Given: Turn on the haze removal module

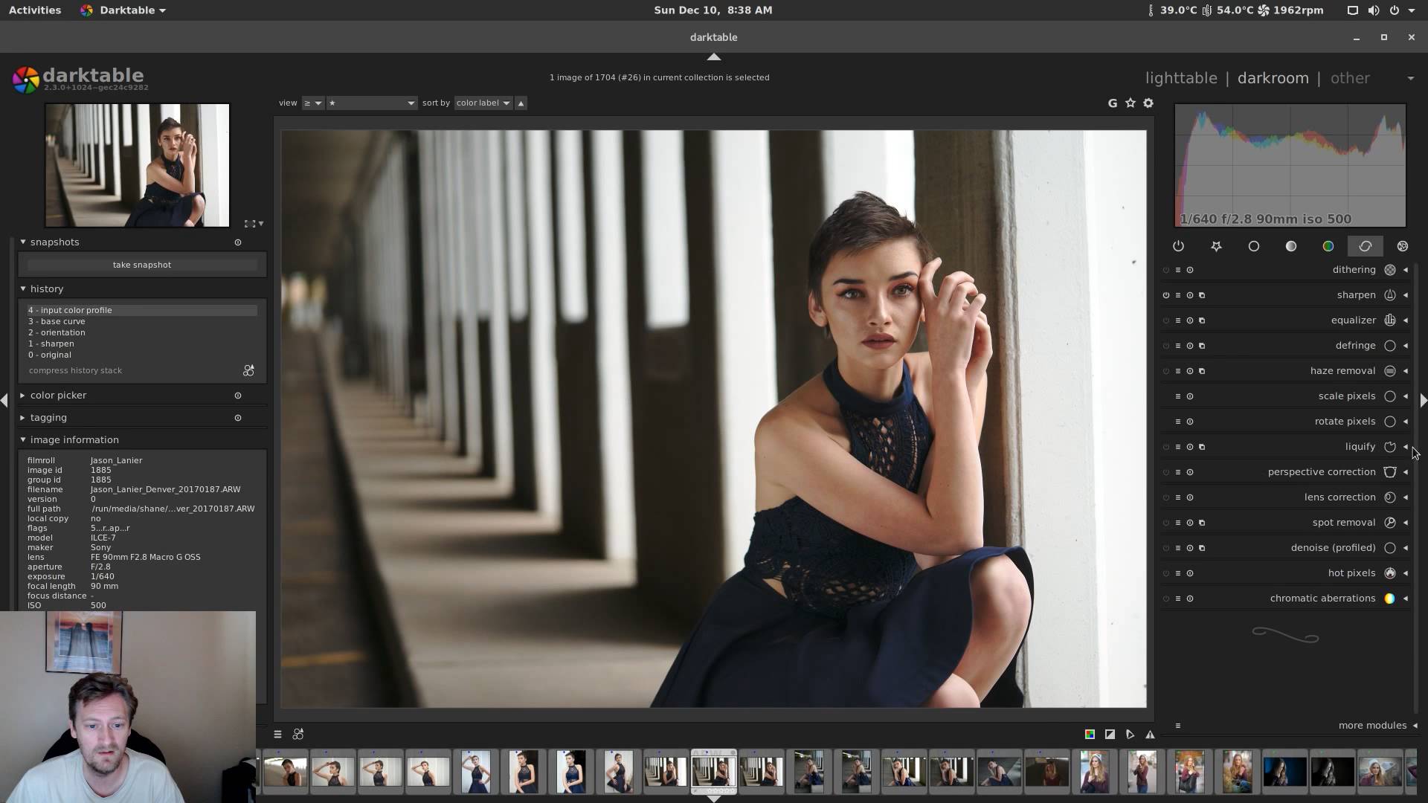Looking at the screenshot, I should (1165, 371).
